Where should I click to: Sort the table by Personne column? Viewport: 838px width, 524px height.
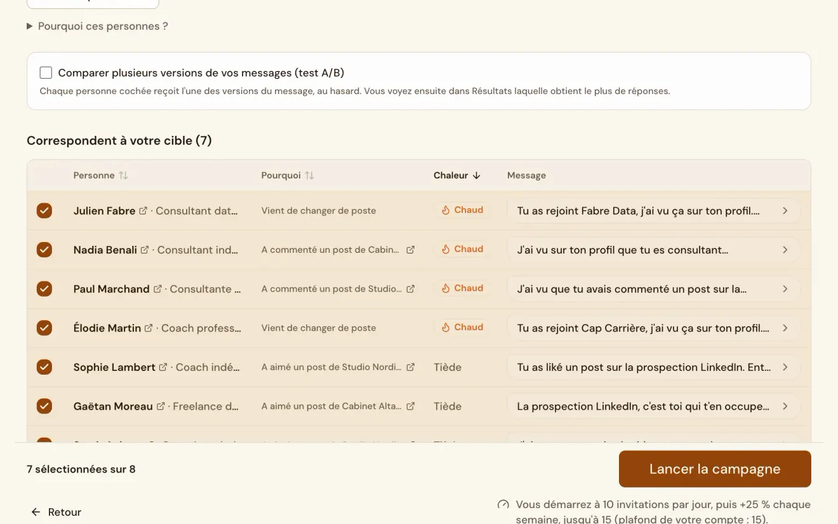100,175
